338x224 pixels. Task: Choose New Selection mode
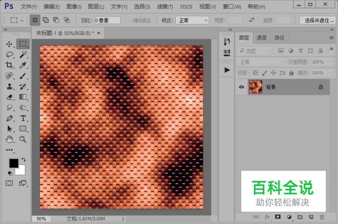[x=35, y=20]
